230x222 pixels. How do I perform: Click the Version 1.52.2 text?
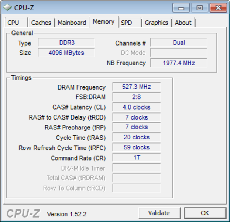(x=66, y=214)
